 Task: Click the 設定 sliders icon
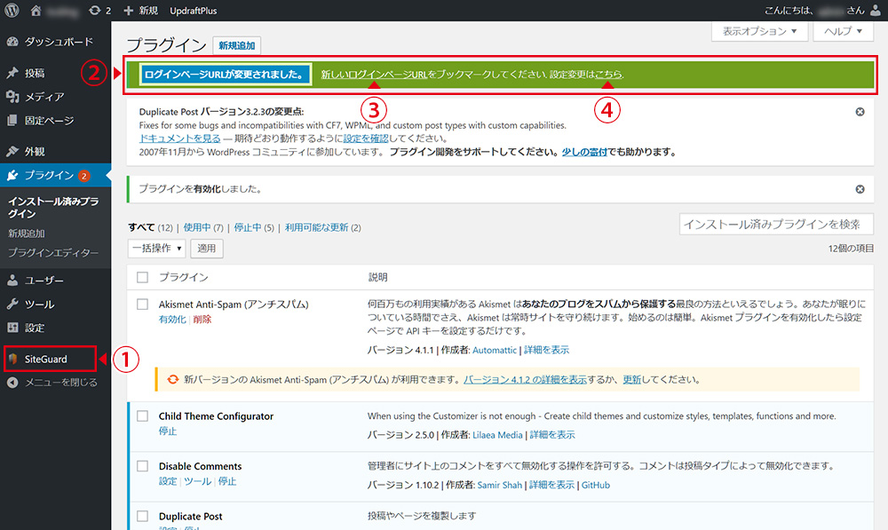[12, 328]
